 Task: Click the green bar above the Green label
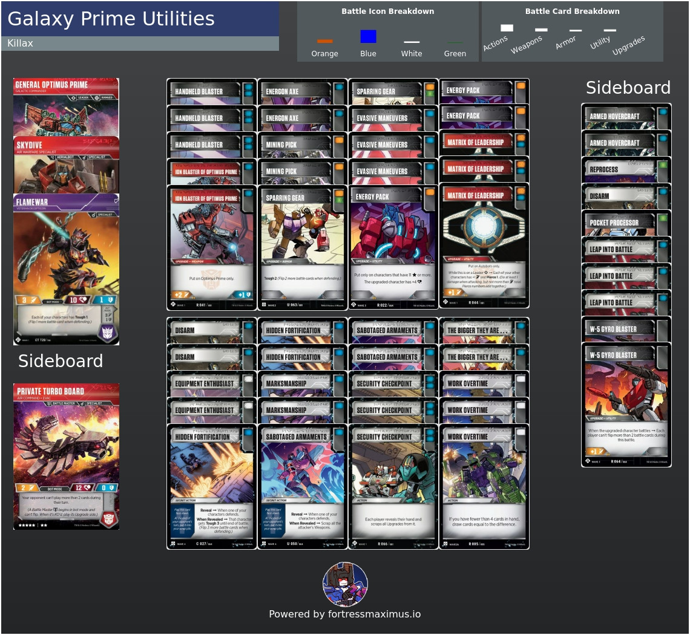point(455,43)
